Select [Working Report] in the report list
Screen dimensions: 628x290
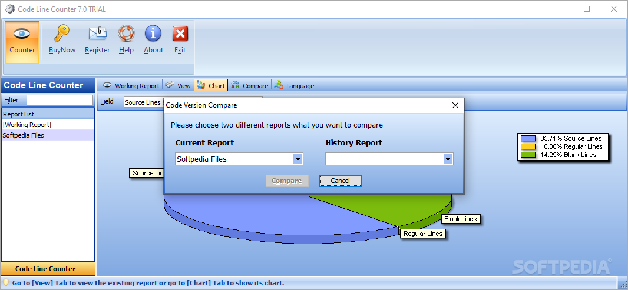48,125
